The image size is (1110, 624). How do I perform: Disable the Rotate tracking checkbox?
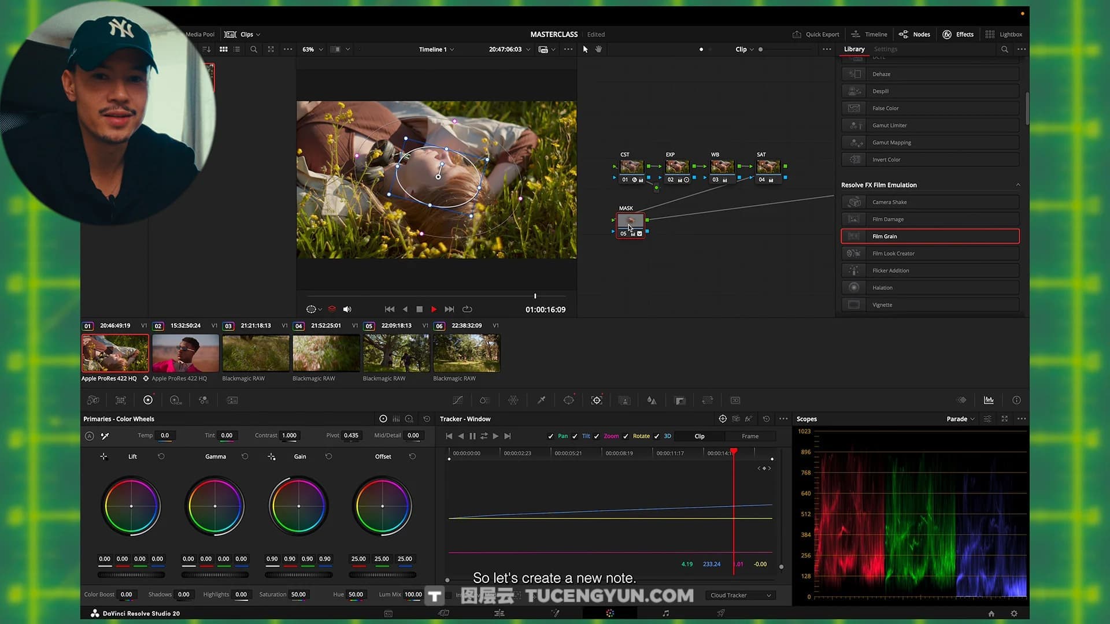(626, 436)
